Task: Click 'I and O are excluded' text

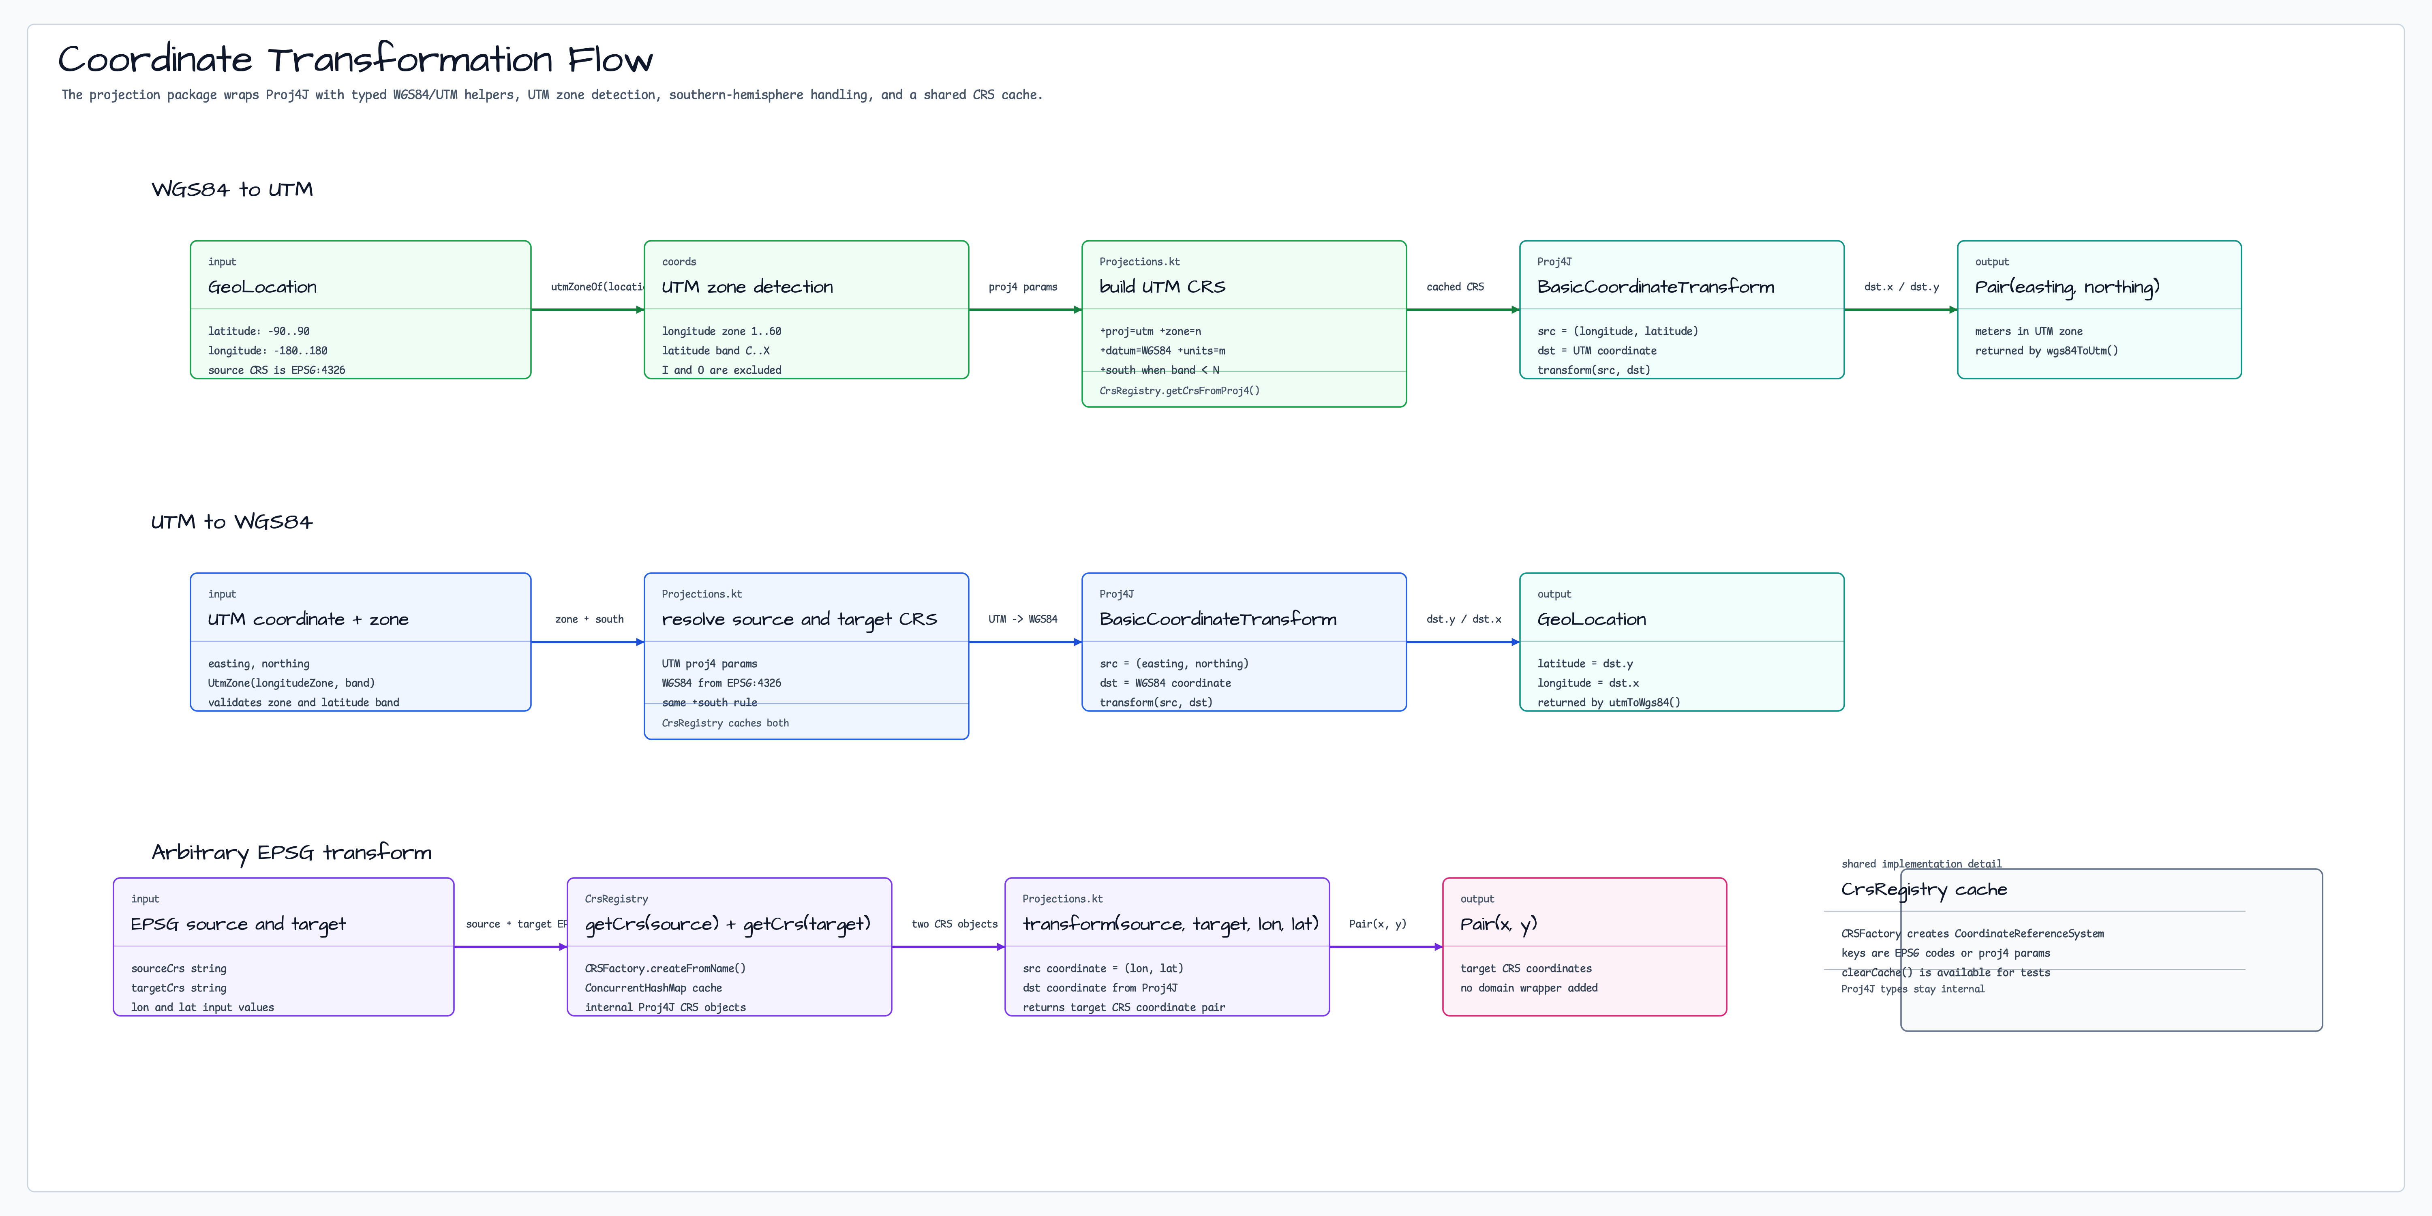Action: coord(721,370)
